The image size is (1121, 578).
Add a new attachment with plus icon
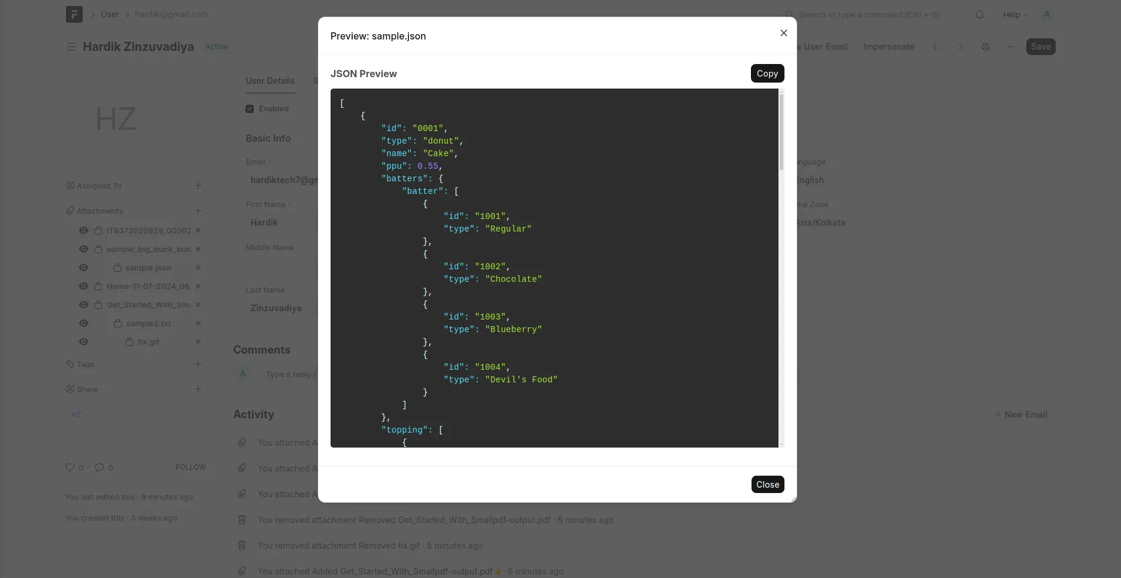198,211
